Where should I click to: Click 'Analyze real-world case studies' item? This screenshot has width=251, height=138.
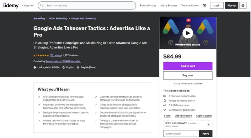[x=64, y=122]
